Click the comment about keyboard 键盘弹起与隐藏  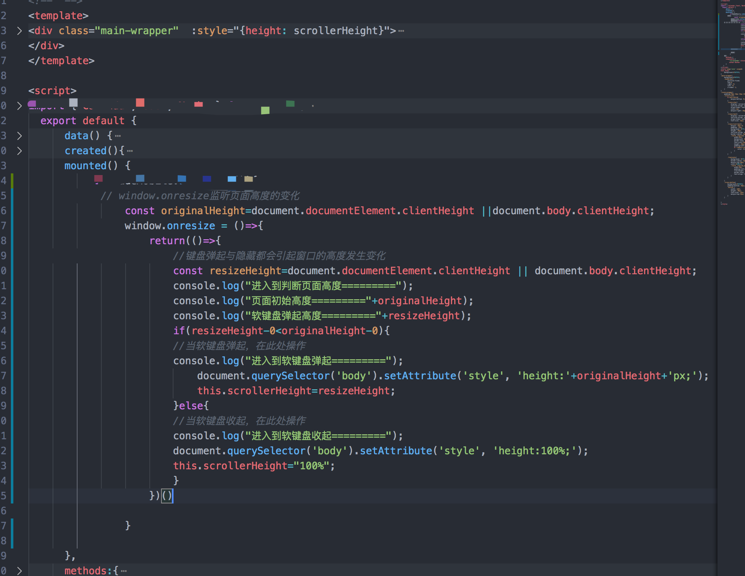279,256
